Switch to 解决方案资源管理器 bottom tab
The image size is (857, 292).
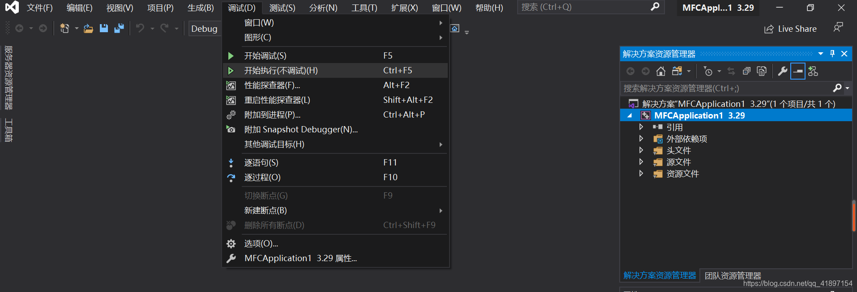click(660, 275)
